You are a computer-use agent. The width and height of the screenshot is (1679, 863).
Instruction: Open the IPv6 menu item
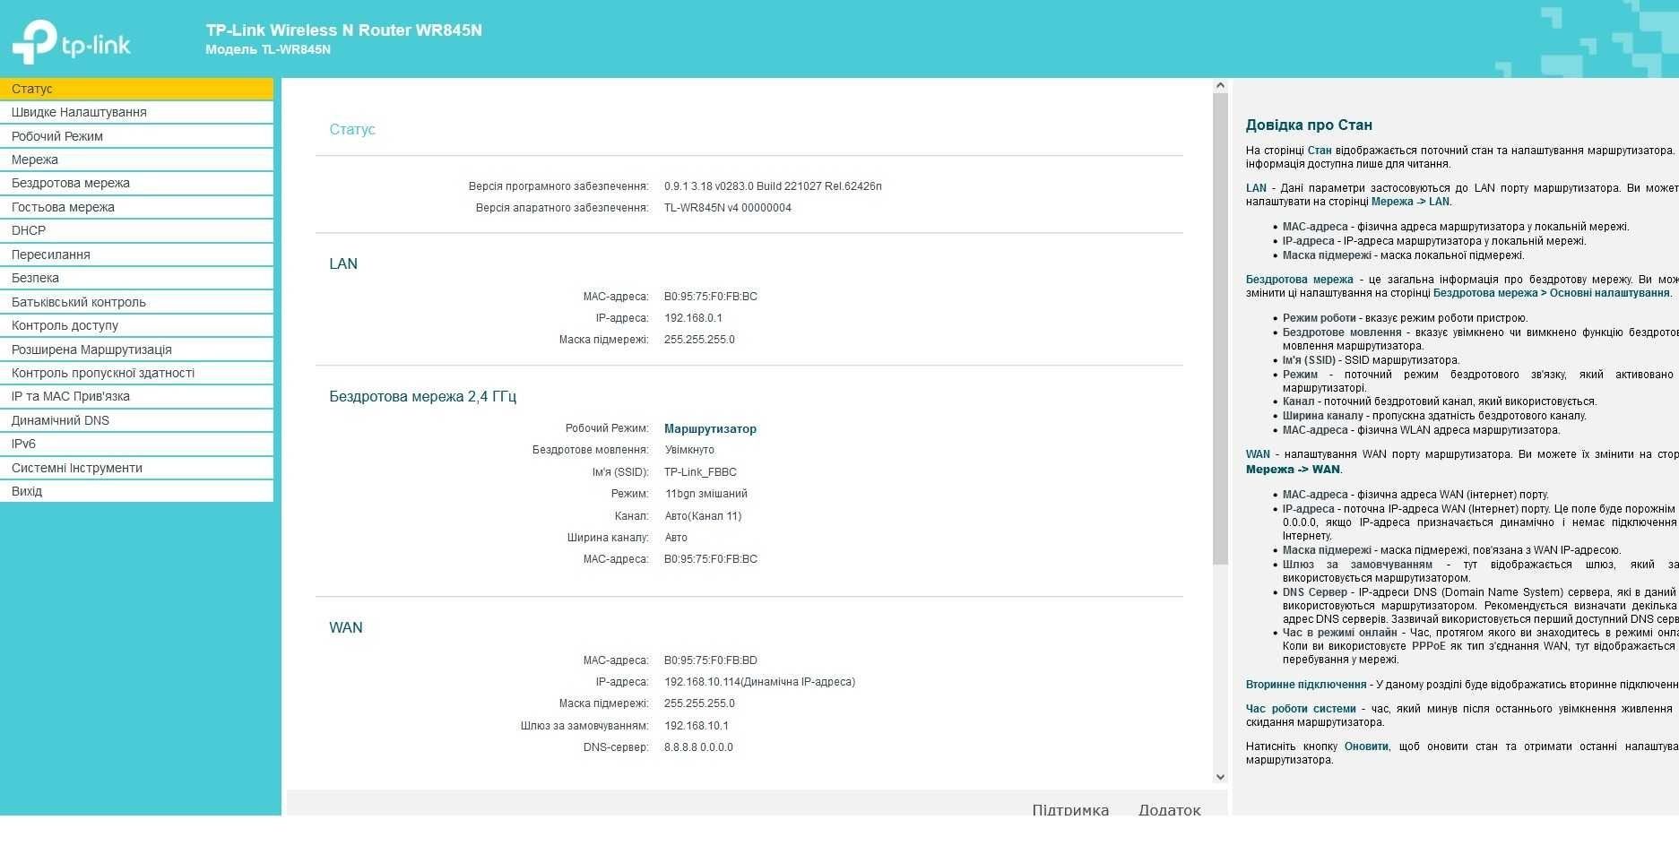pos(136,444)
